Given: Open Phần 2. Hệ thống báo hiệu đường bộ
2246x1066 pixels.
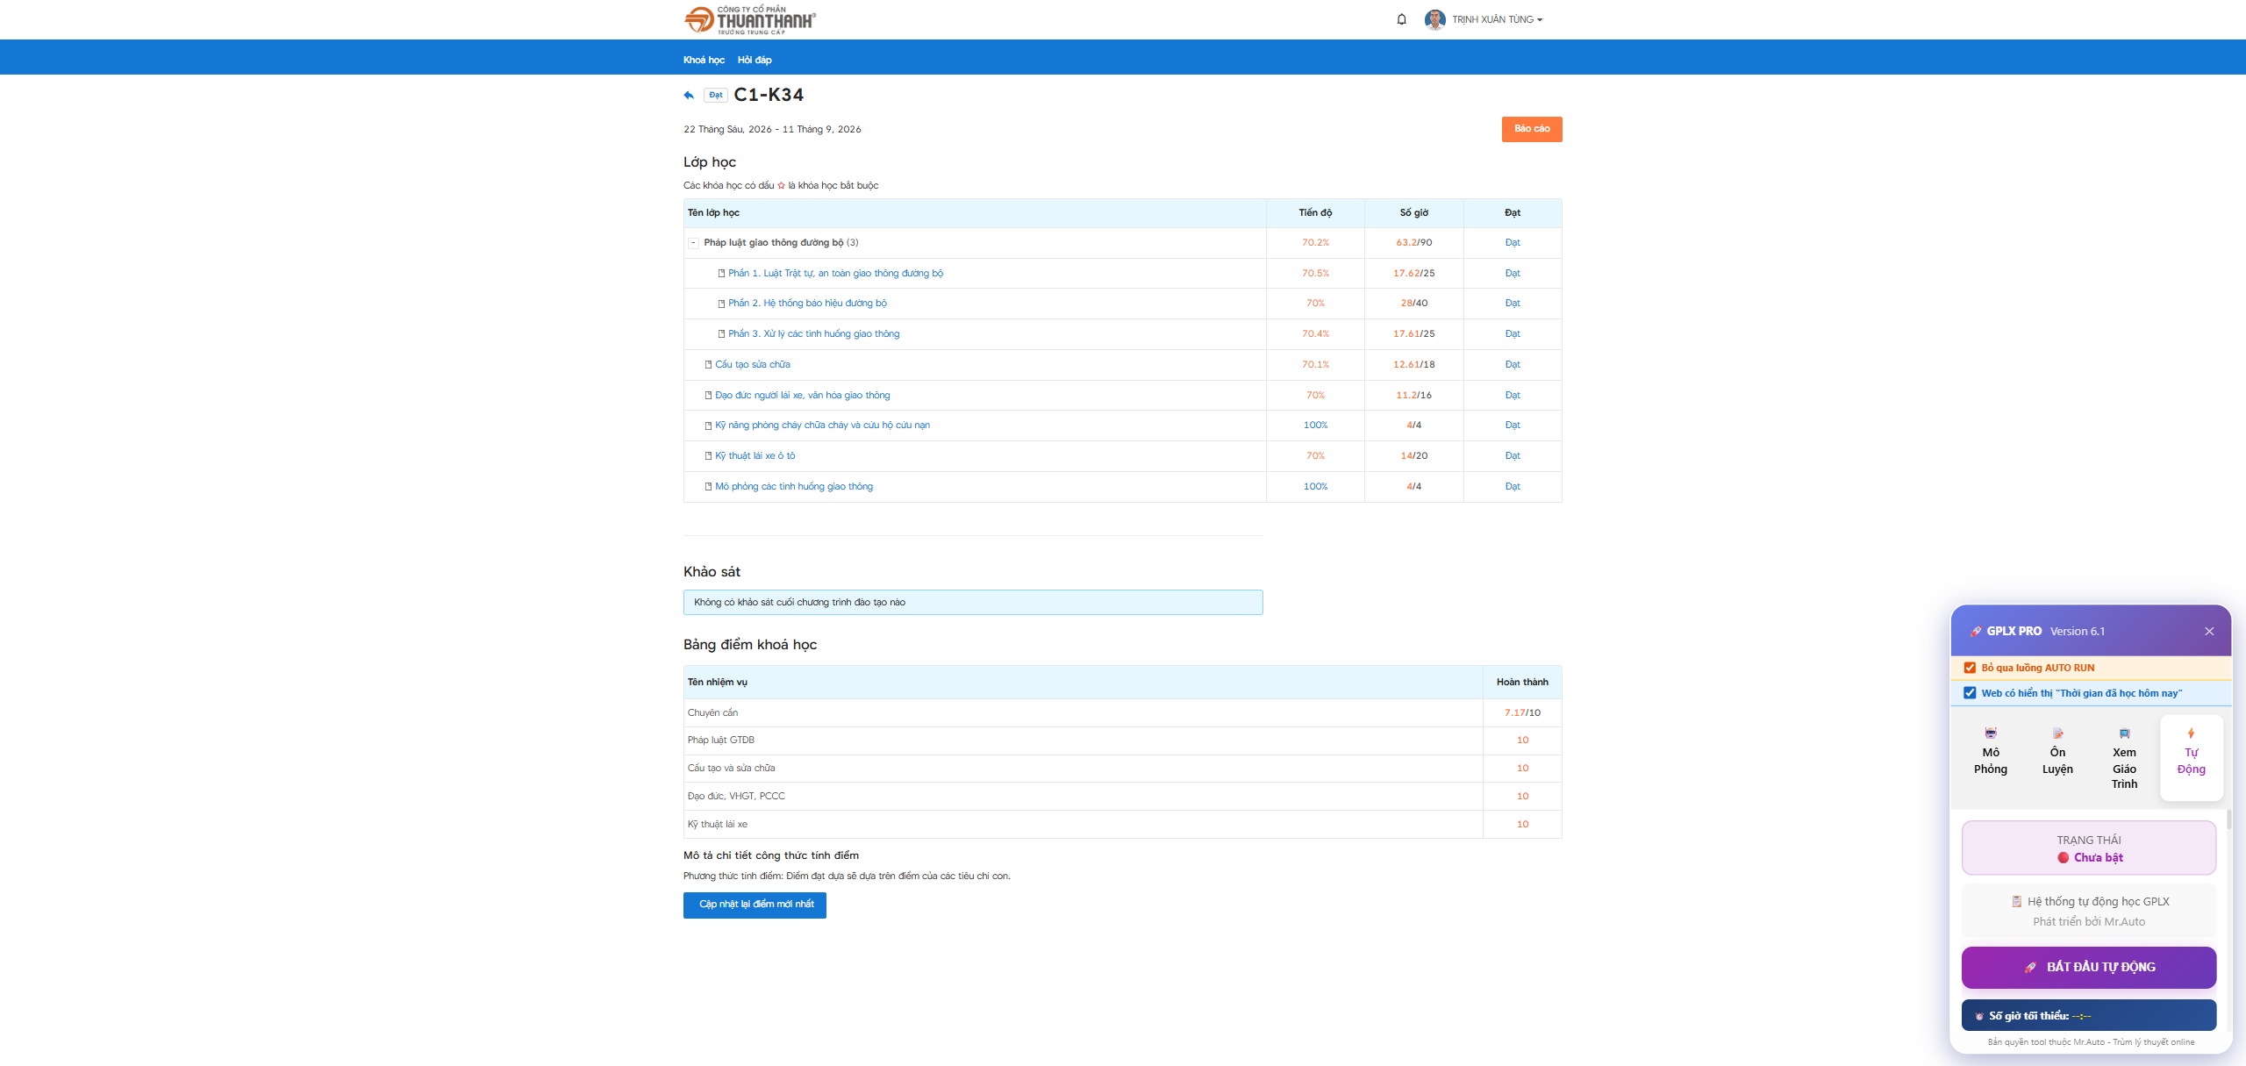Looking at the screenshot, I should (807, 303).
